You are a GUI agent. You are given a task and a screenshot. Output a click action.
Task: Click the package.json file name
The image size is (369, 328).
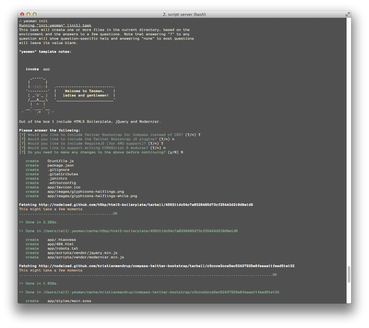tap(61, 166)
